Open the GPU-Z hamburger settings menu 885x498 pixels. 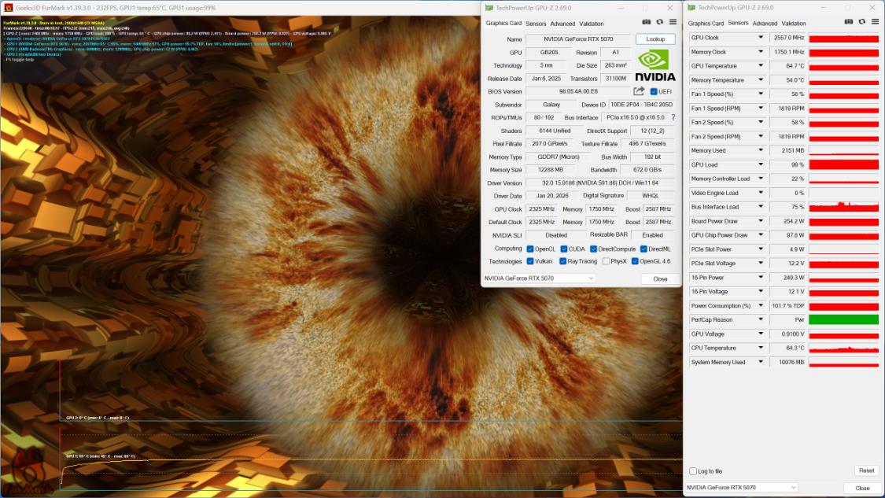point(673,22)
